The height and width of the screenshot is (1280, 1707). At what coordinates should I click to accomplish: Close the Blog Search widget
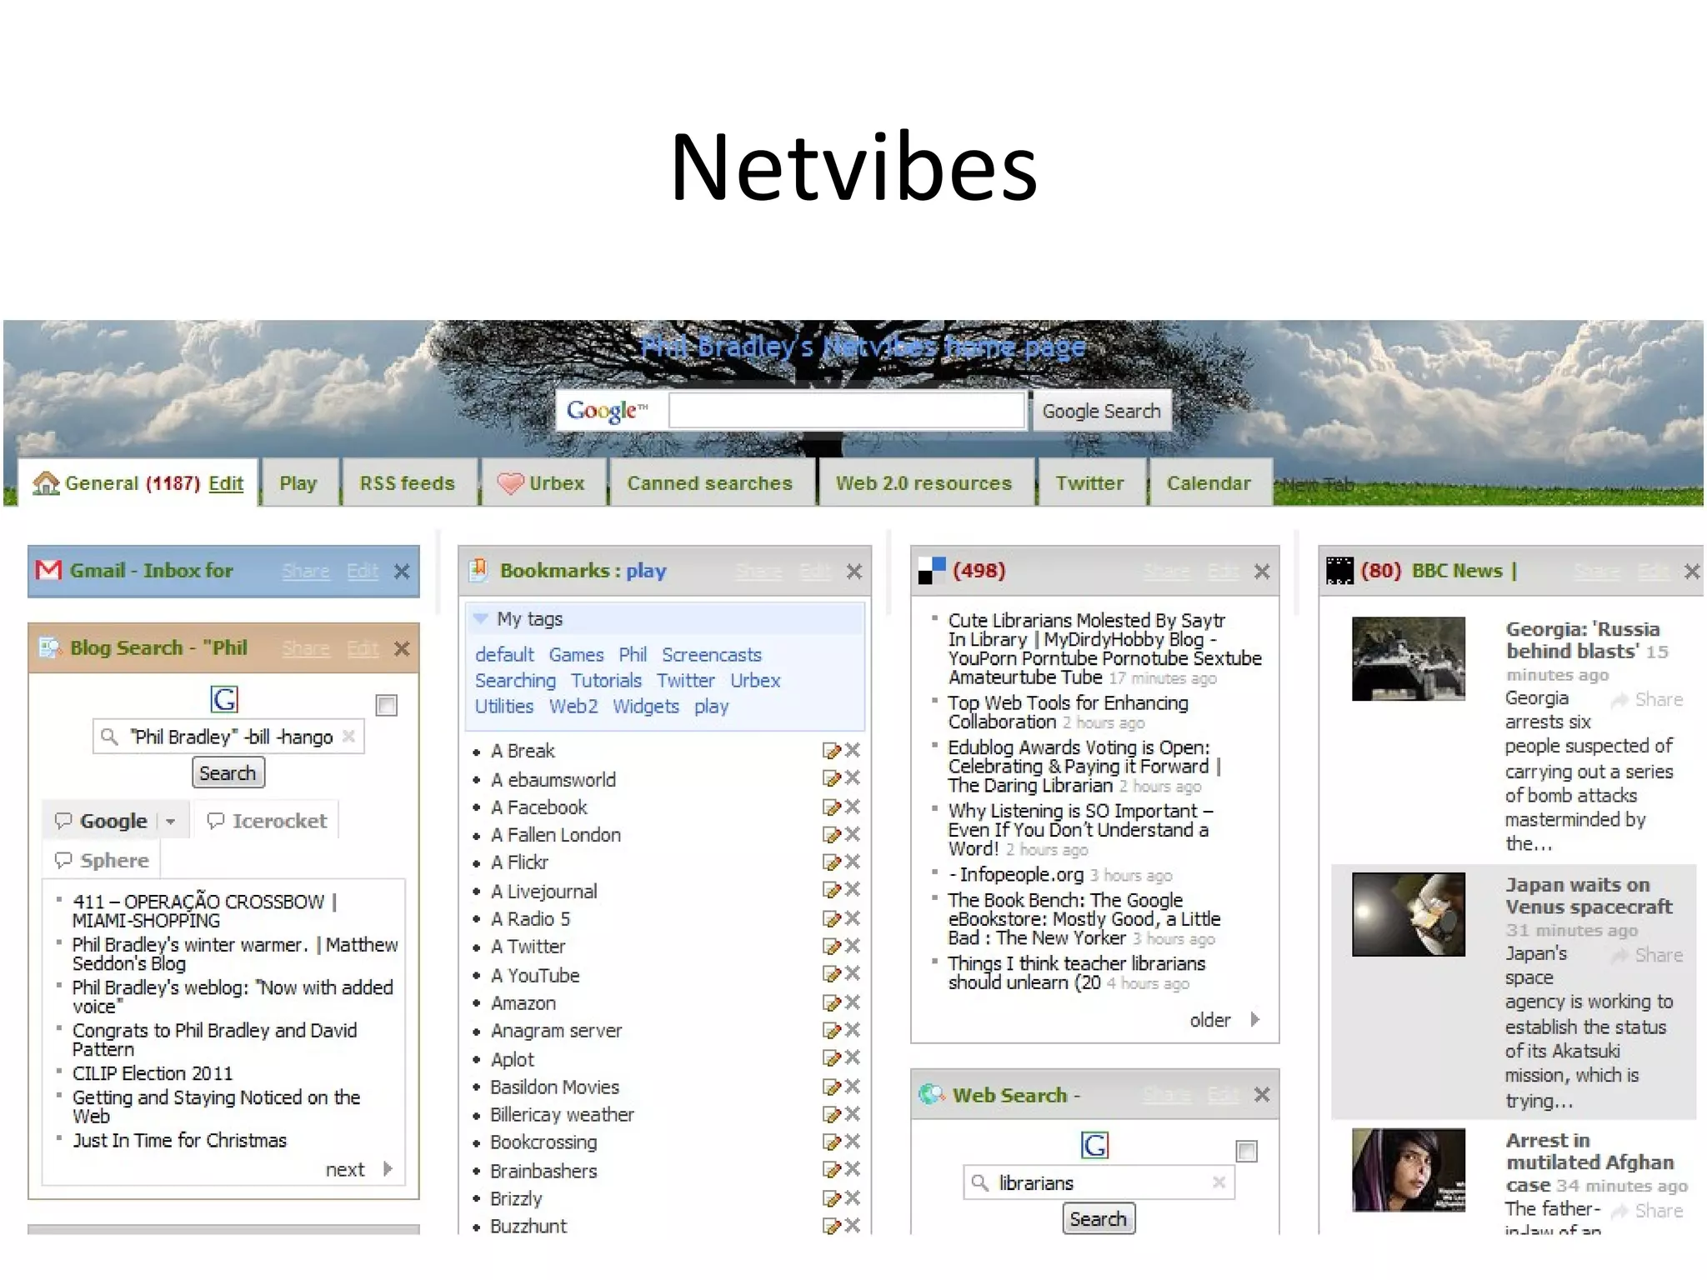tap(402, 649)
